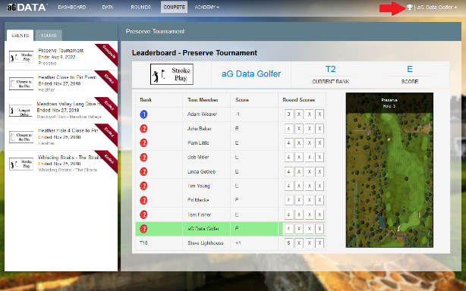
Task: Click Adam Weaver's first round score box
Action: click(x=288, y=114)
